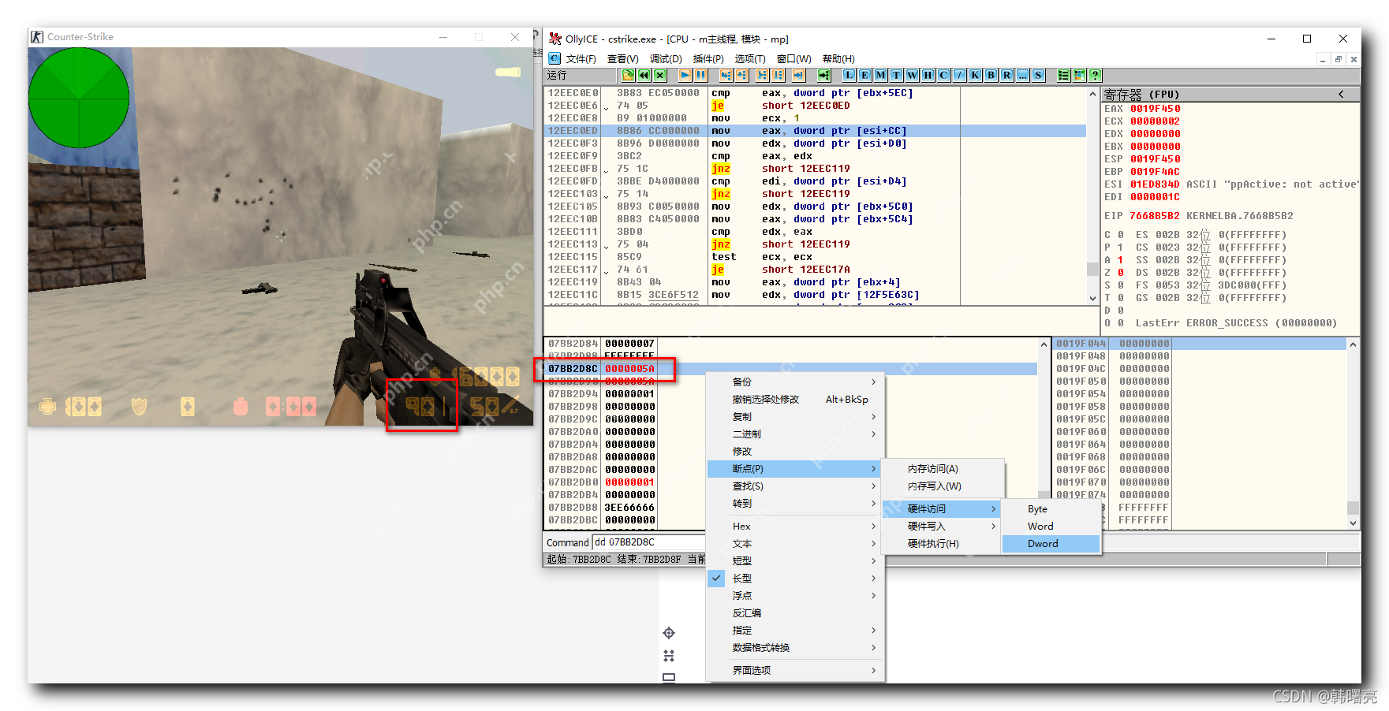Open the Log window with the L icon
The height and width of the screenshot is (711, 1389).
(x=849, y=76)
